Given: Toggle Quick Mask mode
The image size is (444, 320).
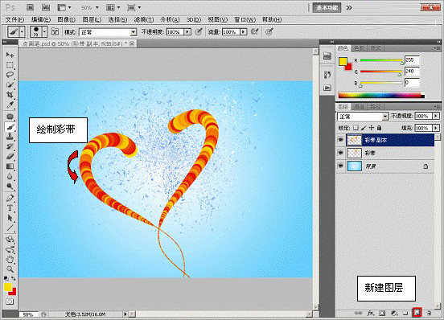Looking at the screenshot, I should click(x=10, y=302).
